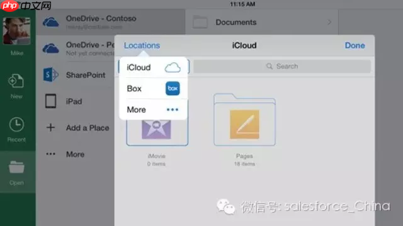
Task: Click the 11:15 AM status bar clock
Action: [x=242, y=4]
